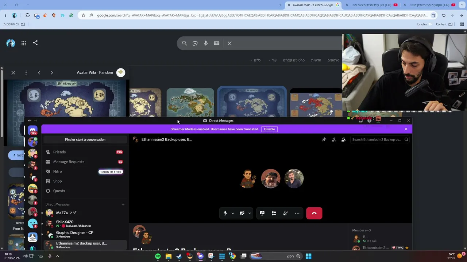The height and width of the screenshot is (262, 467).
Task: Open camera options arrow in Discord call
Action: [250, 213]
